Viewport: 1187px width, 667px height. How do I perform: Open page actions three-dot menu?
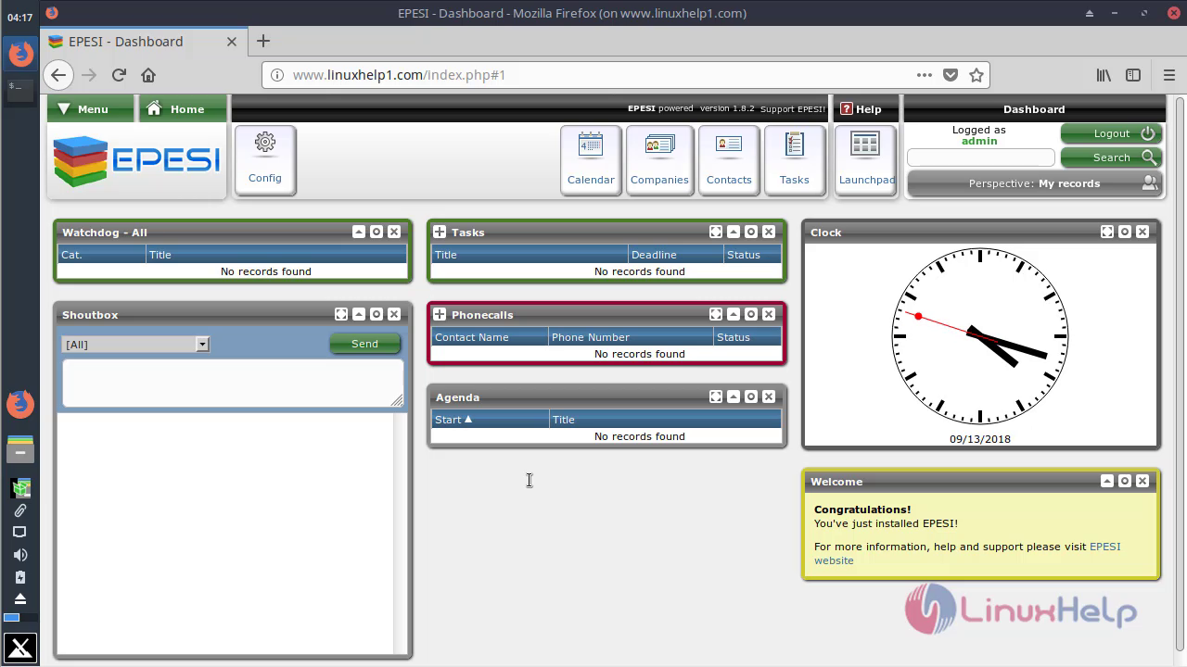[925, 75]
